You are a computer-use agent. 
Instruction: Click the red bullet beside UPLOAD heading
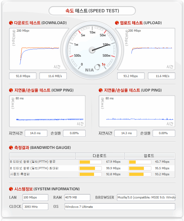117,23
